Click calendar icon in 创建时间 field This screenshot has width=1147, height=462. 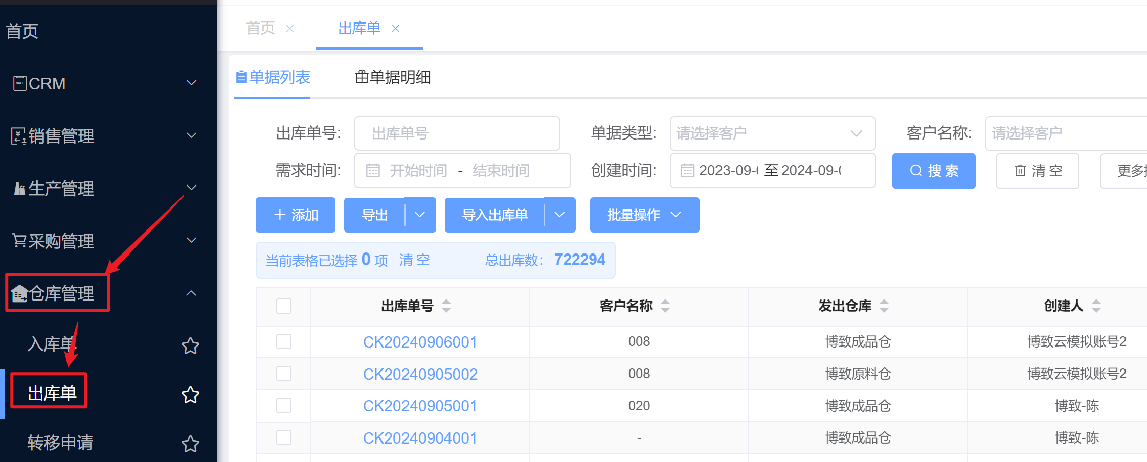pyautogui.click(x=687, y=170)
